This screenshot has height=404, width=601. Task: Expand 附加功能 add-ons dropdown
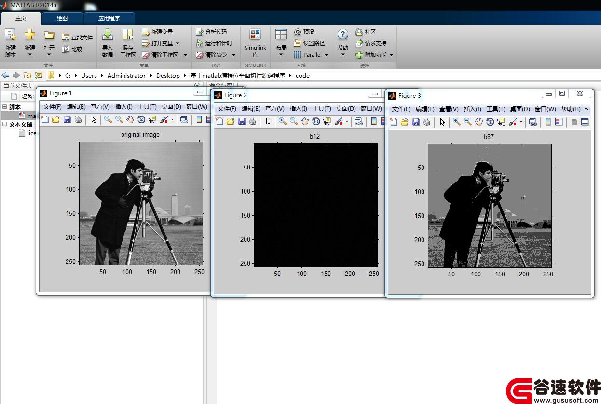[391, 55]
